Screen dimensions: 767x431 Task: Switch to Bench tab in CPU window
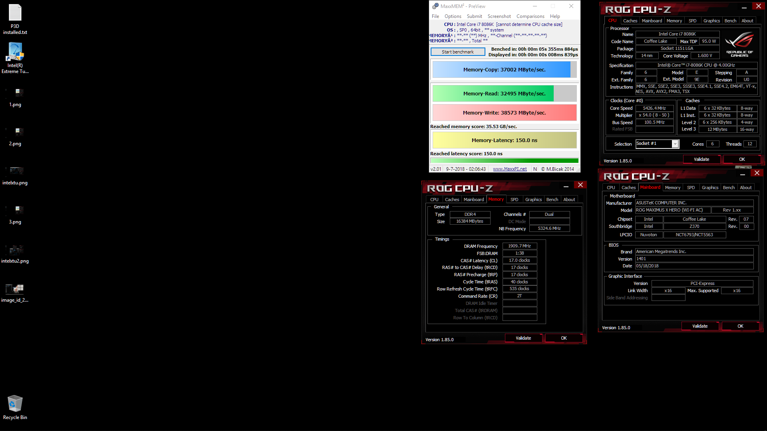(x=730, y=21)
